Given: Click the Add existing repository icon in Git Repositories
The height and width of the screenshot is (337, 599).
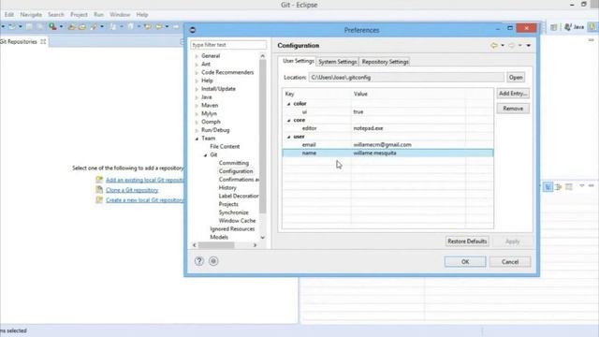Looking at the screenshot, I should click(99, 180).
